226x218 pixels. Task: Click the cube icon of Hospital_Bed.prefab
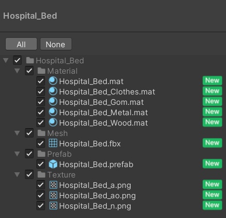tap(53, 164)
